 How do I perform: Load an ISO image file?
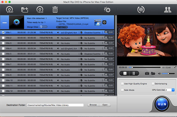point(40,10)
